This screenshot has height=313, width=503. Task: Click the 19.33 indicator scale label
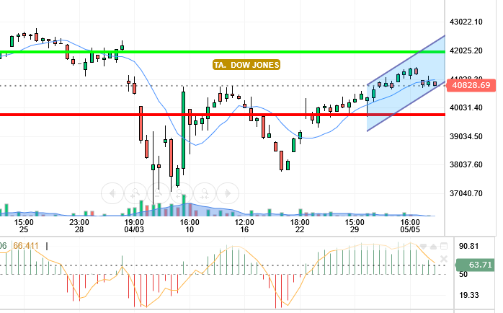468,295
